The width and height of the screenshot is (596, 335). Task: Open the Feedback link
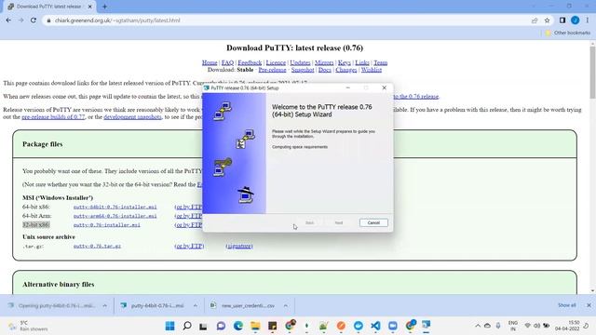pos(250,62)
